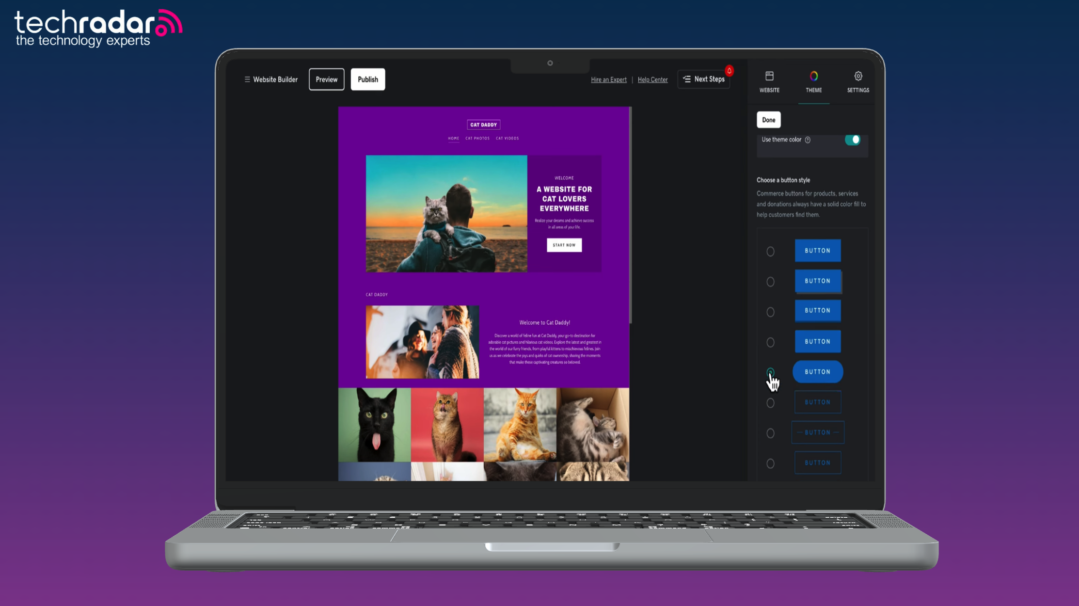Disable the Use theme color toggle

point(853,140)
